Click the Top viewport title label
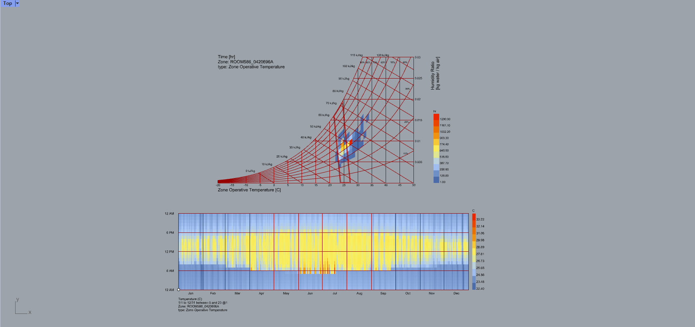 click(7, 3)
